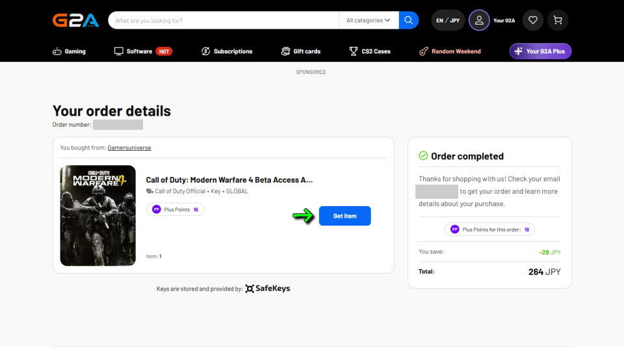Viewport: 624px width, 351px height.
Task: Click the green Order completed checkmark
Action: point(423,155)
